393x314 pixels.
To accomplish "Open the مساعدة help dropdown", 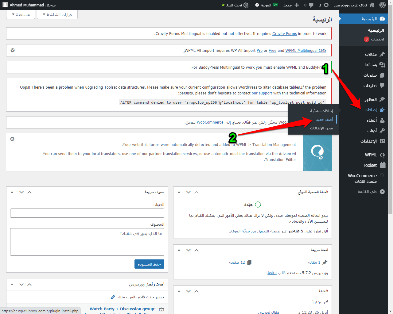I will 21,14.
